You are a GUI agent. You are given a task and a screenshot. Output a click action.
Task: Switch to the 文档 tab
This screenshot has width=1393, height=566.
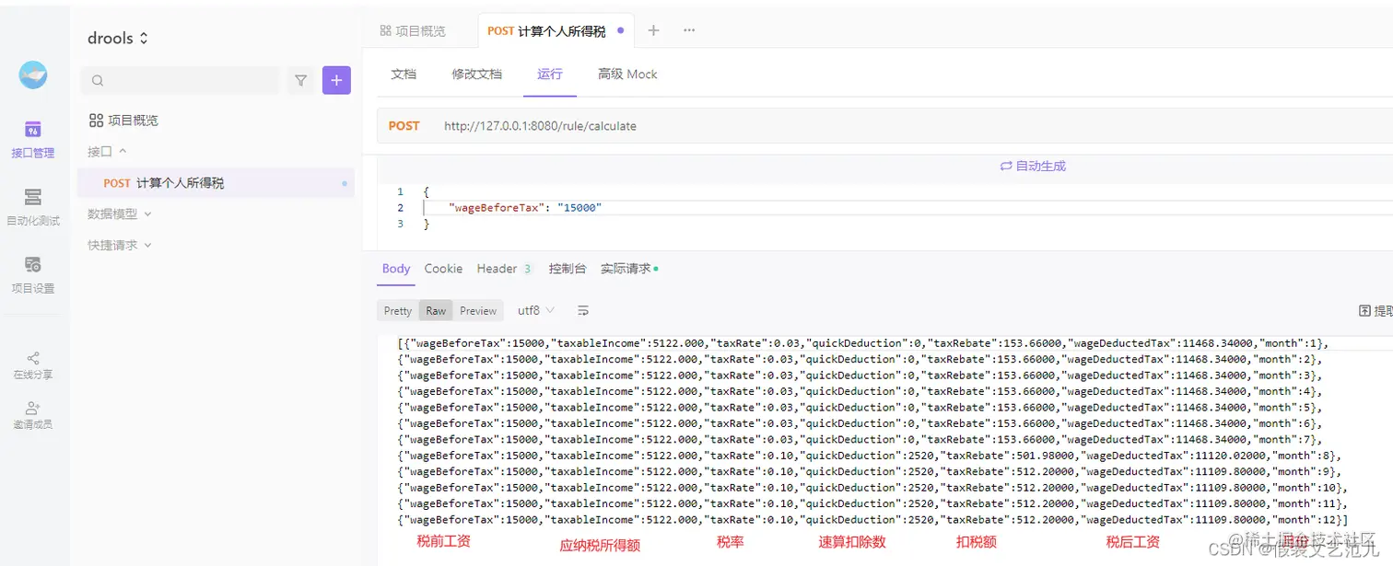coord(404,74)
